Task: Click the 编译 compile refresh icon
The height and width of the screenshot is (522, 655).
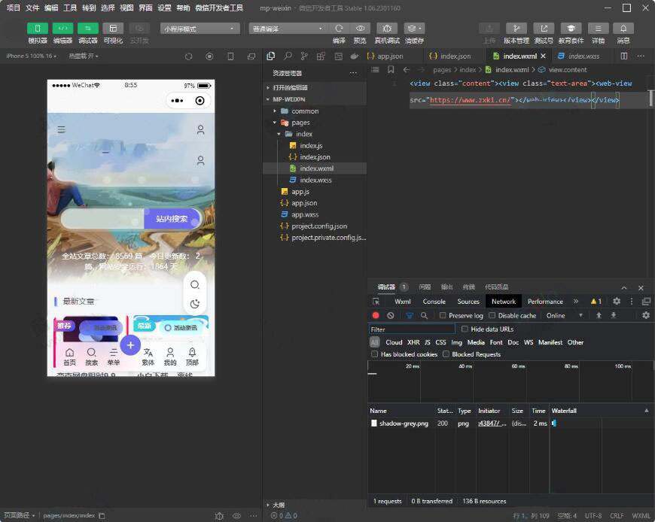Action: (x=339, y=29)
